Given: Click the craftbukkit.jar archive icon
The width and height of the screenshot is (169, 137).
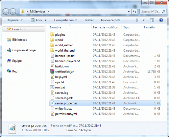Looking at the screenshot, I should 52,72.
